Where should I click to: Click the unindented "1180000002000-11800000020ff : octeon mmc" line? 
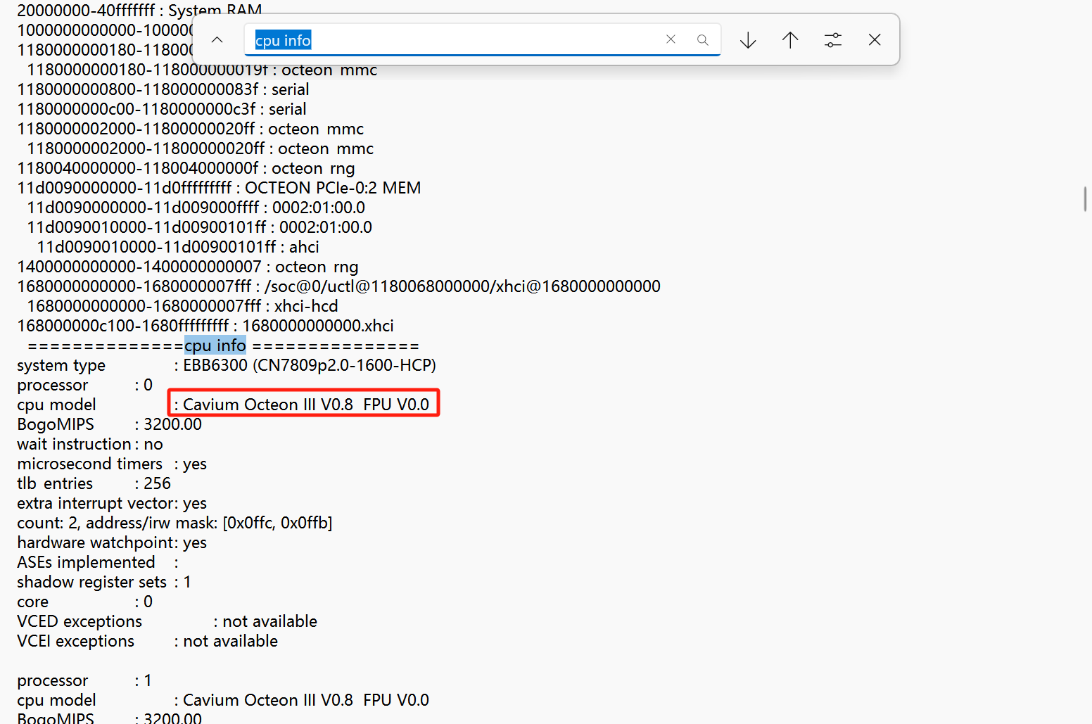click(x=191, y=129)
